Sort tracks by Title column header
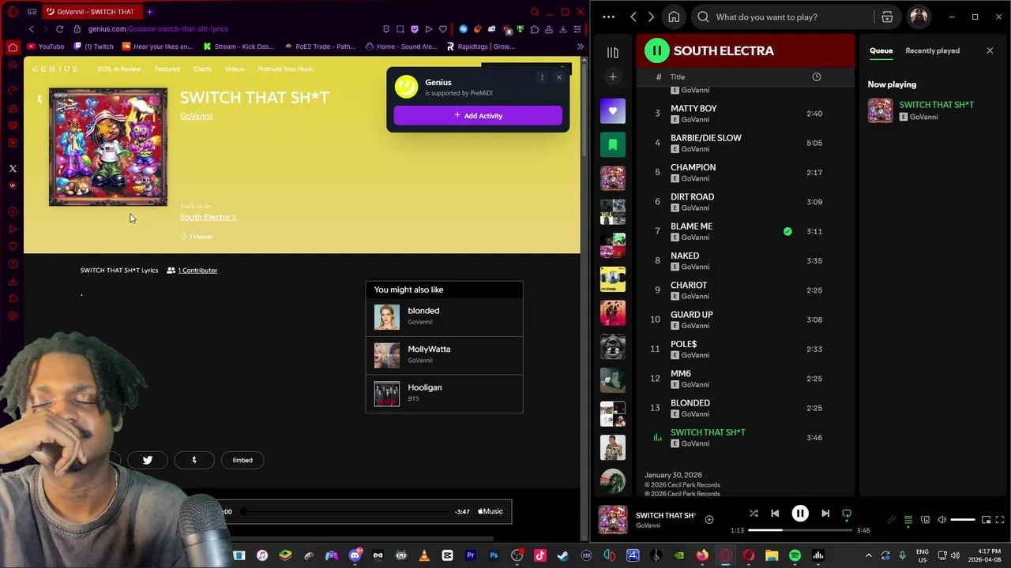The image size is (1011, 568). [x=678, y=77]
